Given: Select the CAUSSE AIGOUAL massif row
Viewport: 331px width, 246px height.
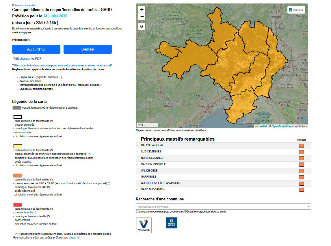Looking at the screenshot, I should click(223, 145).
